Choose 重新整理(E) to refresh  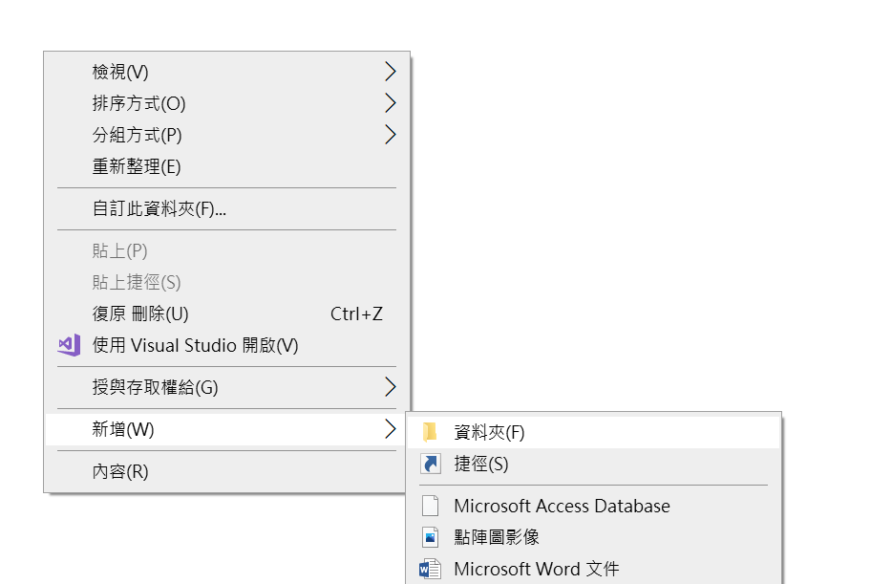(x=227, y=166)
